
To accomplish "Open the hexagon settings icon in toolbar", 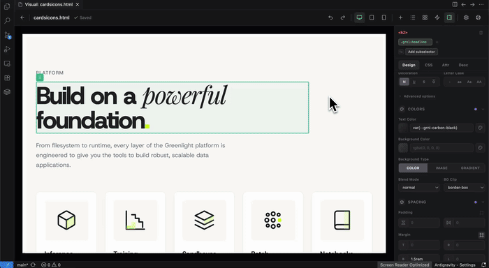I will (466, 17).
